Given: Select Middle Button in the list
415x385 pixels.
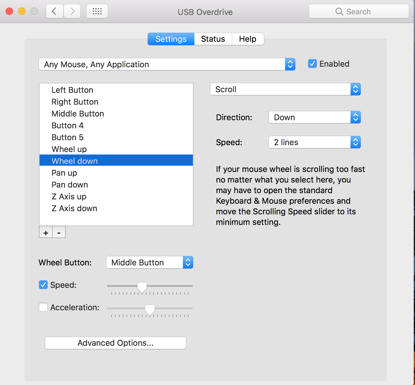Looking at the screenshot, I should click(x=116, y=114).
